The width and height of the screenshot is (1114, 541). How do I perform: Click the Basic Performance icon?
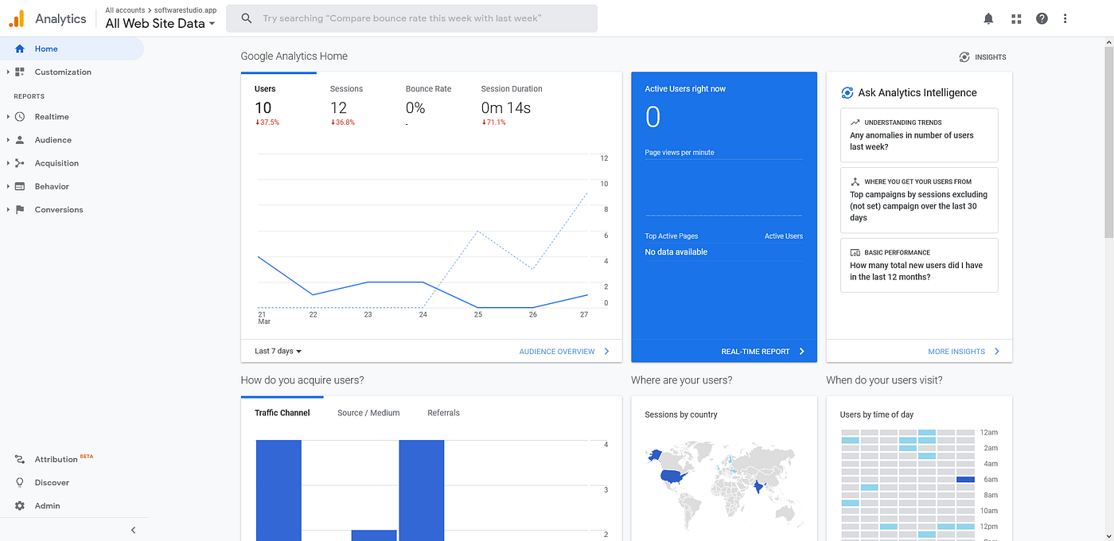click(855, 252)
